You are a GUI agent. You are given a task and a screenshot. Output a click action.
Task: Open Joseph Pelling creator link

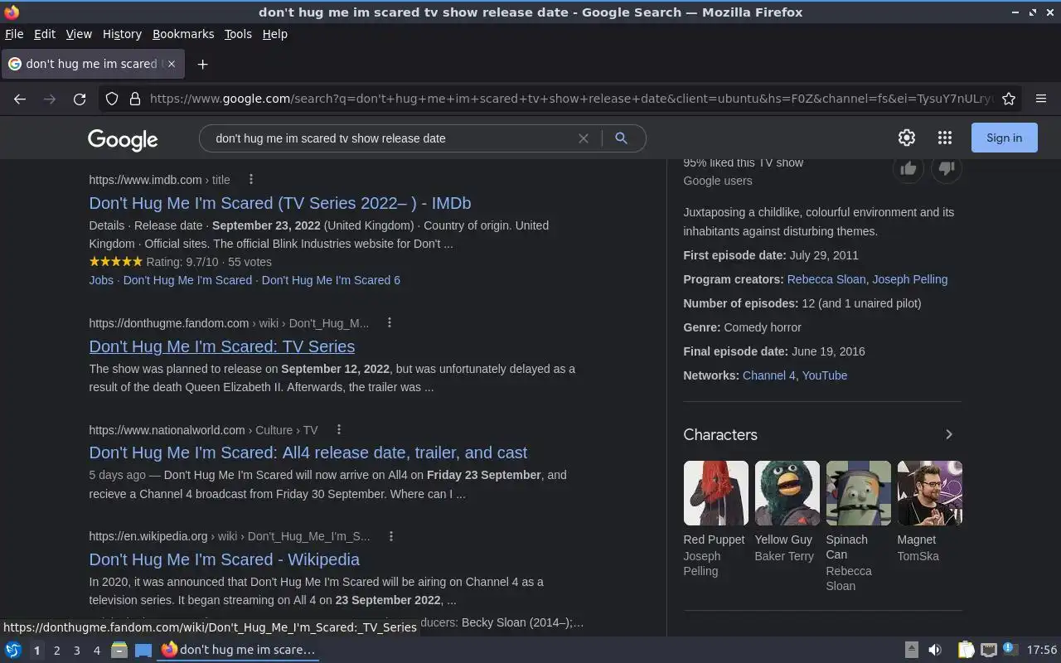(909, 279)
